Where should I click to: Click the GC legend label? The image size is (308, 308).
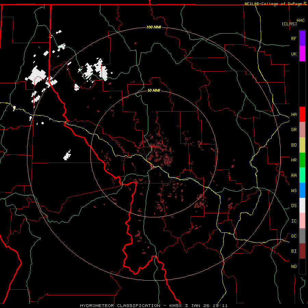tap(294, 236)
